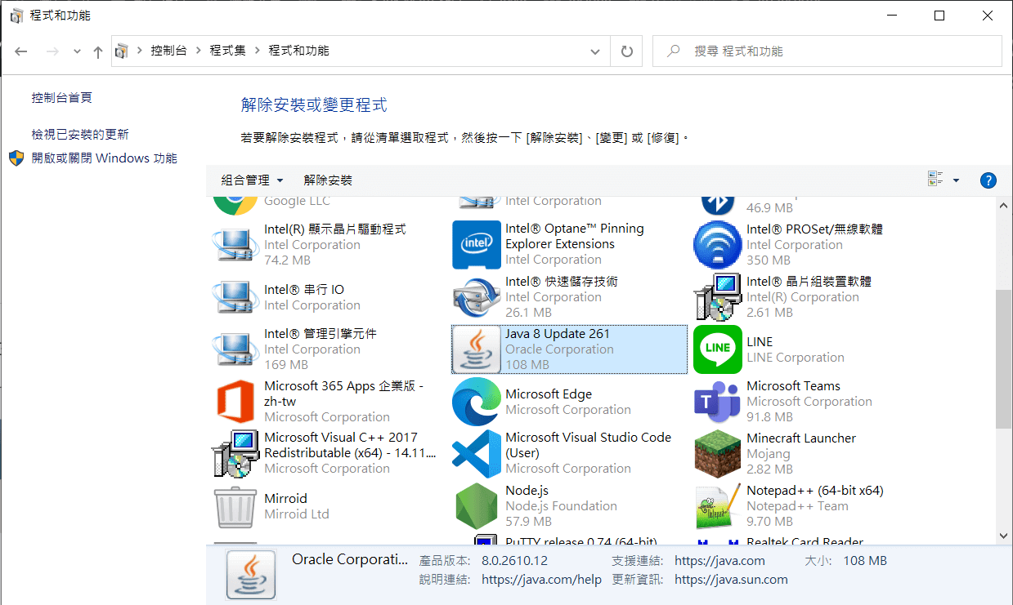Screen dimensions: 1013x605
Task: Click the program list vertical scrollbar thumb
Action: point(1004,359)
